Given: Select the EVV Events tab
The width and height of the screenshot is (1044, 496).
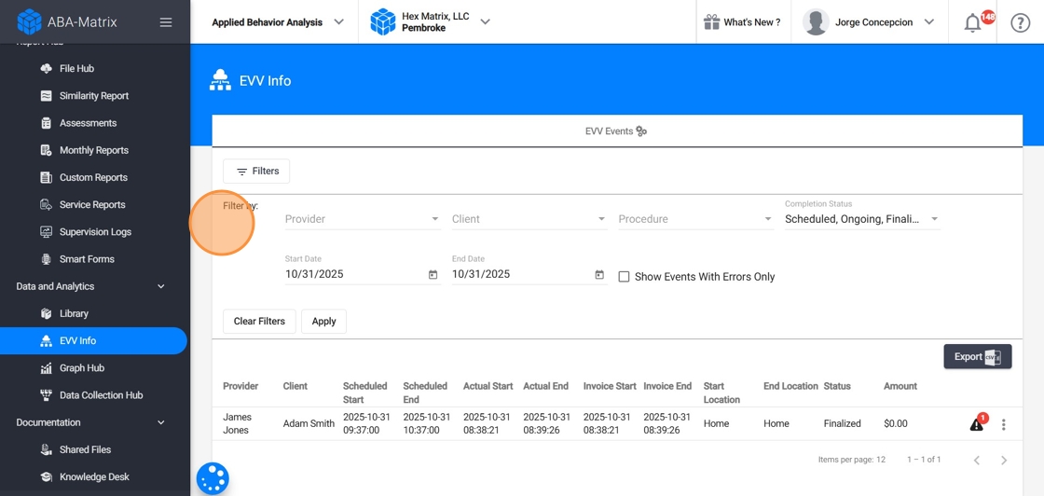Looking at the screenshot, I should pyautogui.click(x=615, y=131).
